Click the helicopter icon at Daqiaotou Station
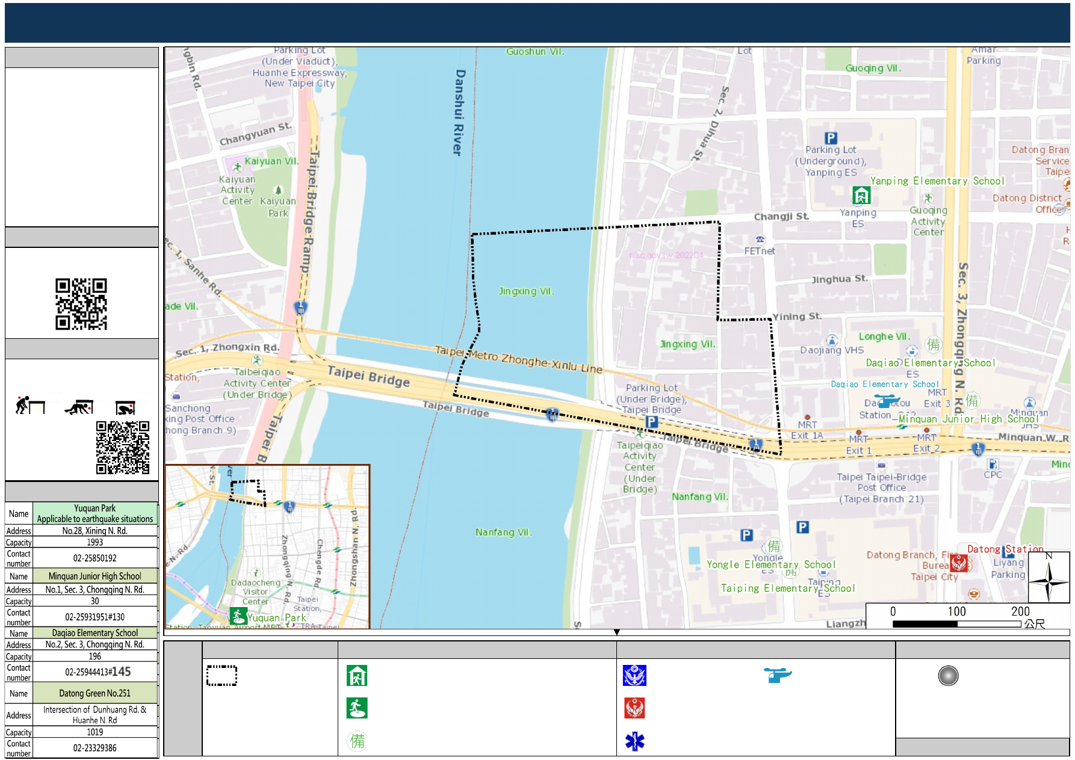Screen dimensions: 1075x760 point(887,401)
